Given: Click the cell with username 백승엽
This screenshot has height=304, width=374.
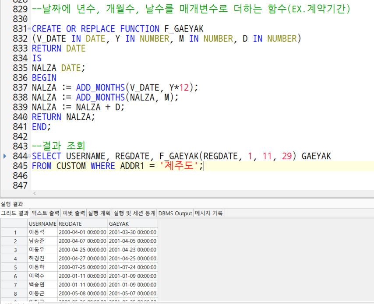Looking at the screenshot, I should (x=42, y=285).
